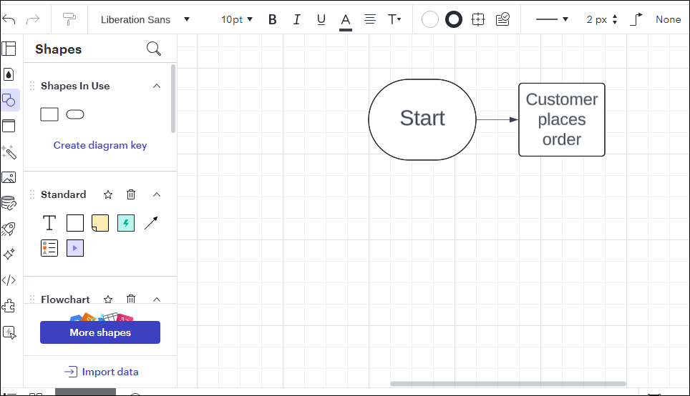The height and width of the screenshot is (396, 690).
Task: Click the shapes panel vertical scrollbar
Action: click(173, 99)
